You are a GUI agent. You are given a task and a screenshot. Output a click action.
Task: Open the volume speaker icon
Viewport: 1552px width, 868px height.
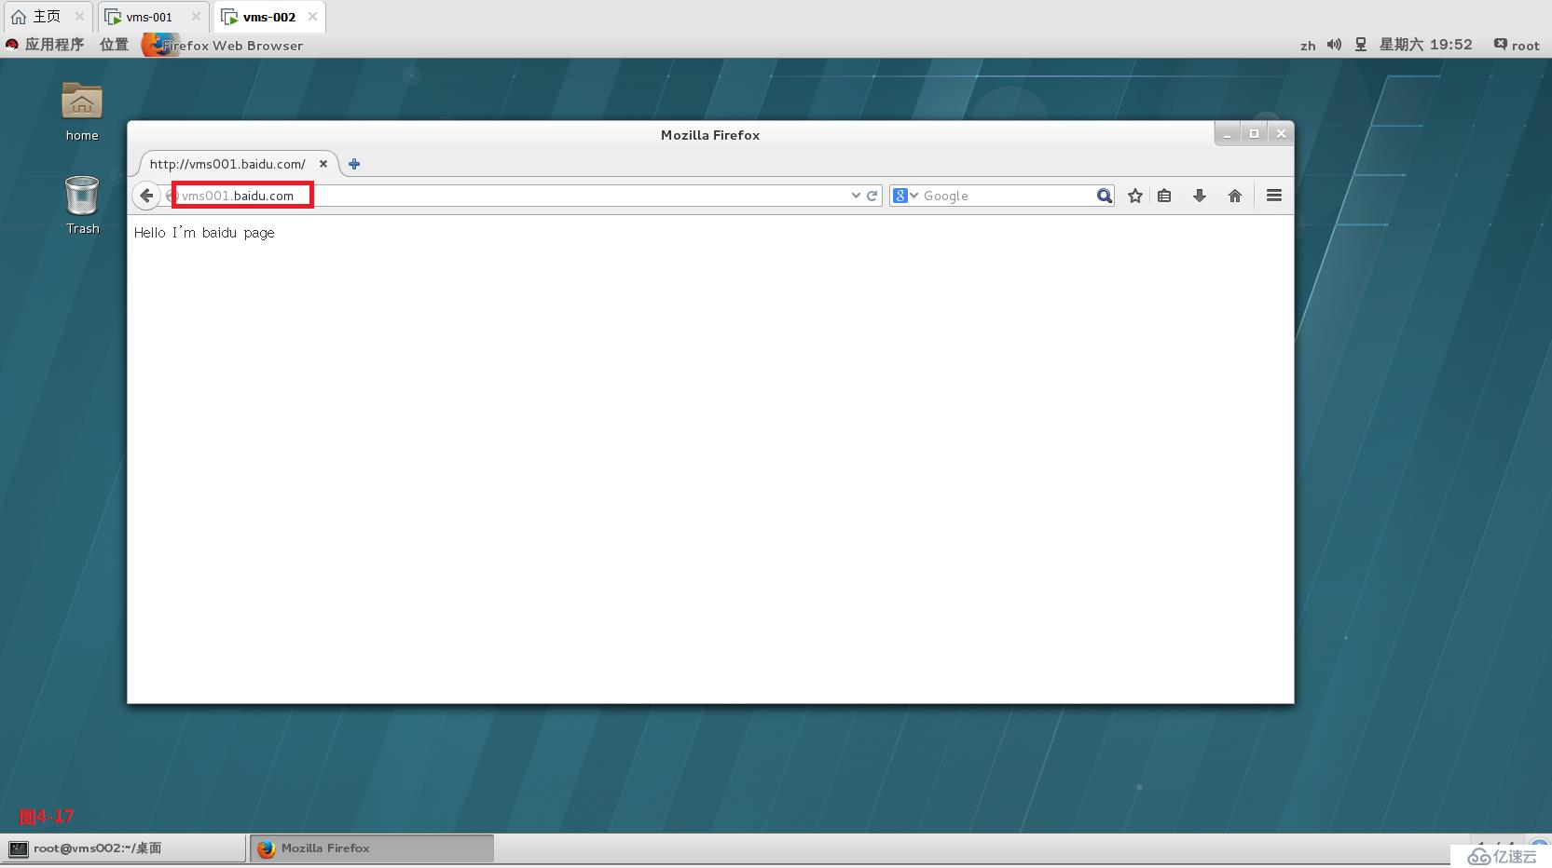1335,45
